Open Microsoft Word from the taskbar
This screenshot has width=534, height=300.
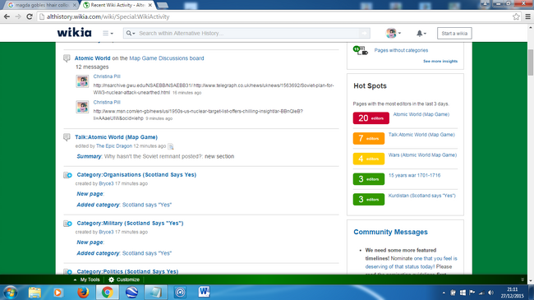point(204,292)
